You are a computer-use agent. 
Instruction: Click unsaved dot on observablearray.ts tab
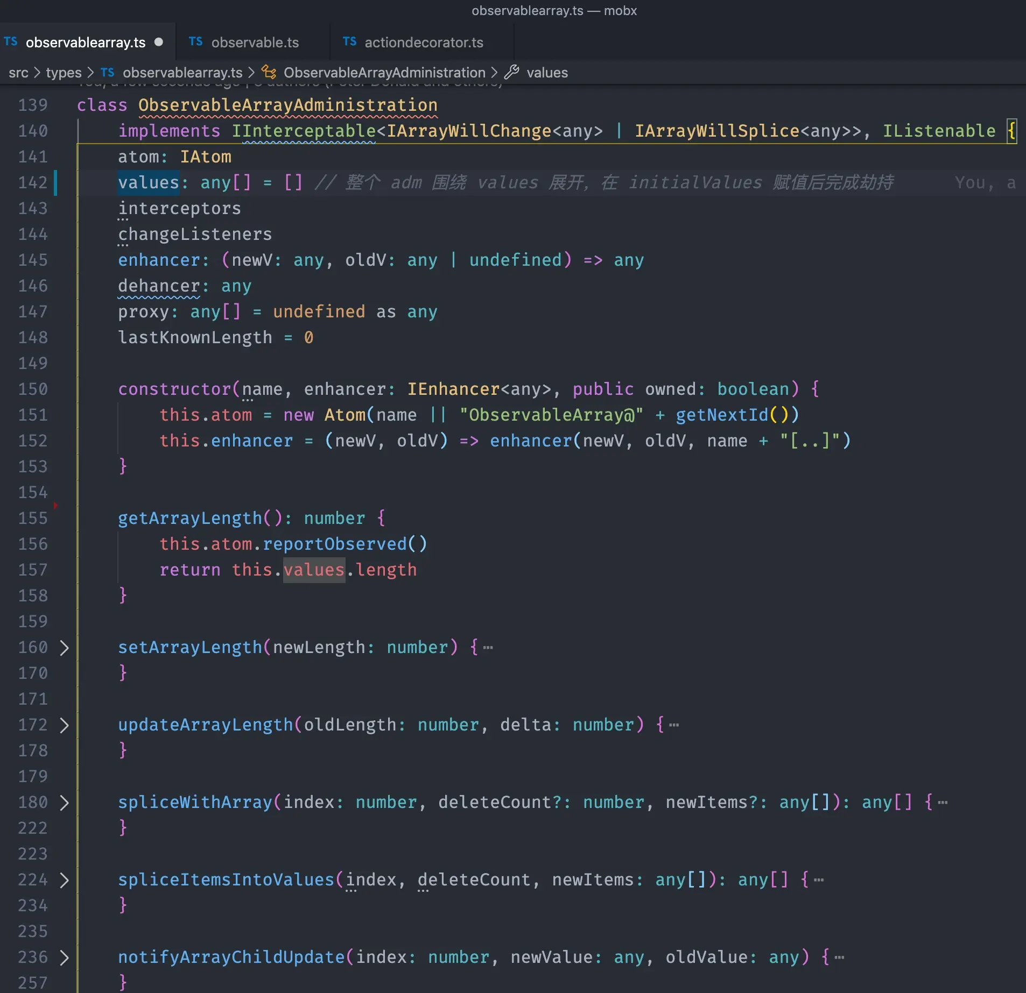coord(159,42)
